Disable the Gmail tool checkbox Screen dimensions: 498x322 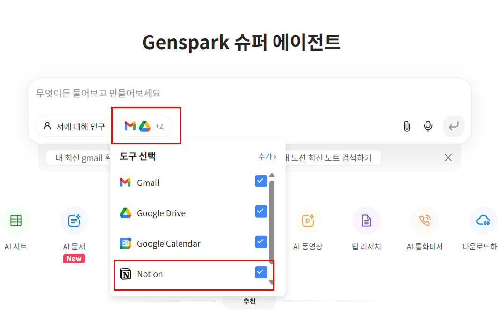pyautogui.click(x=260, y=181)
